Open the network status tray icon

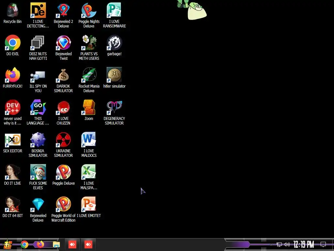point(279,244)
